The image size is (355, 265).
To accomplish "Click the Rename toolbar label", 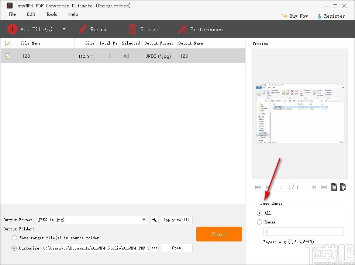I will [99, 29].
